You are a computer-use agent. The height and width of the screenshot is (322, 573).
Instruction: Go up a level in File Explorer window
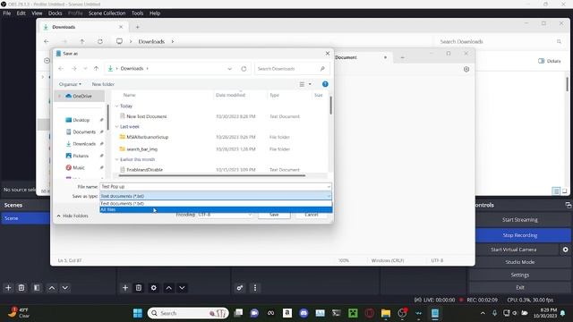click(82, 42)
